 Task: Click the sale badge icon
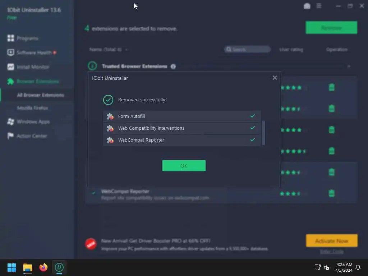tap(91, 244)
